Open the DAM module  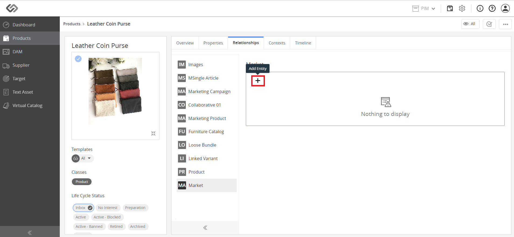[x=30, y=52]
